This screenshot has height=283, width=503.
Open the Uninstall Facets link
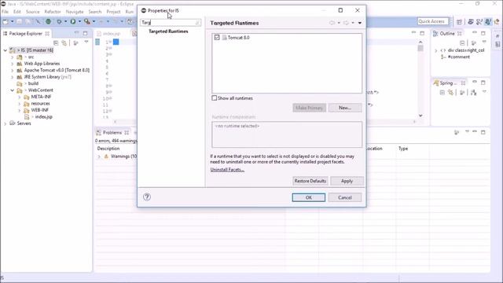(227, 170)
